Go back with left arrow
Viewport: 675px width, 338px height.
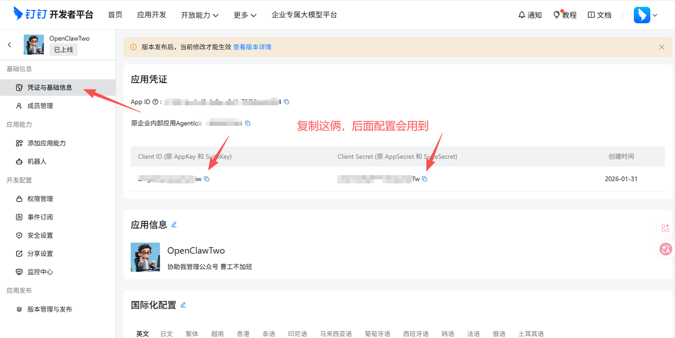[x=9, y=45]
